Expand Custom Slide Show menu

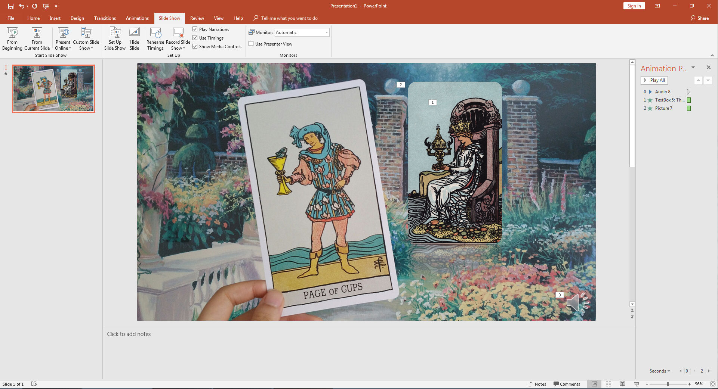tap(86, 45)
